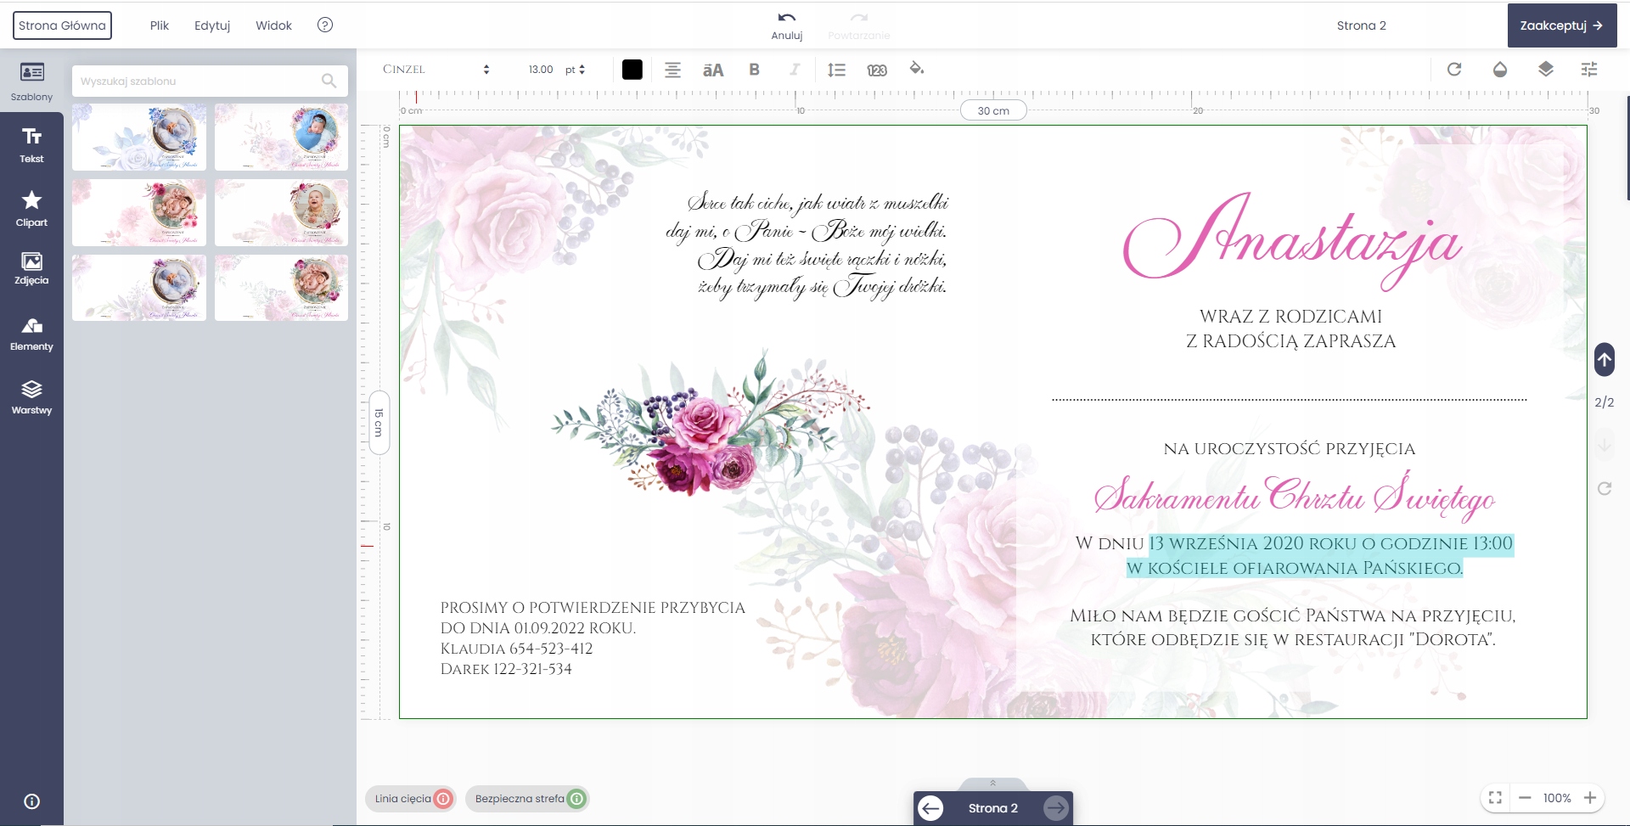Click the Strona Główna button

(x=62, y=25)
